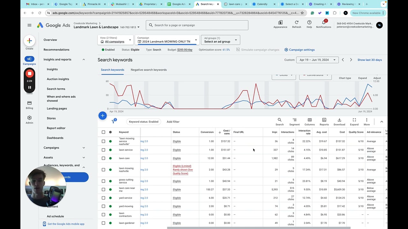Screen dimensions: 408x229
Task: Click the filter funnel icon
Action: [x=113, y=121]
